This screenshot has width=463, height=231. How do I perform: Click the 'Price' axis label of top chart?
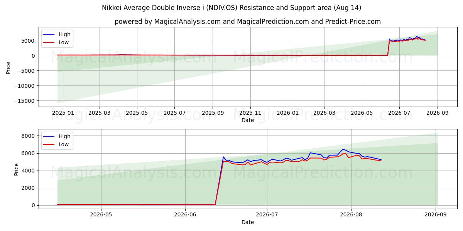tap(8, 67)
